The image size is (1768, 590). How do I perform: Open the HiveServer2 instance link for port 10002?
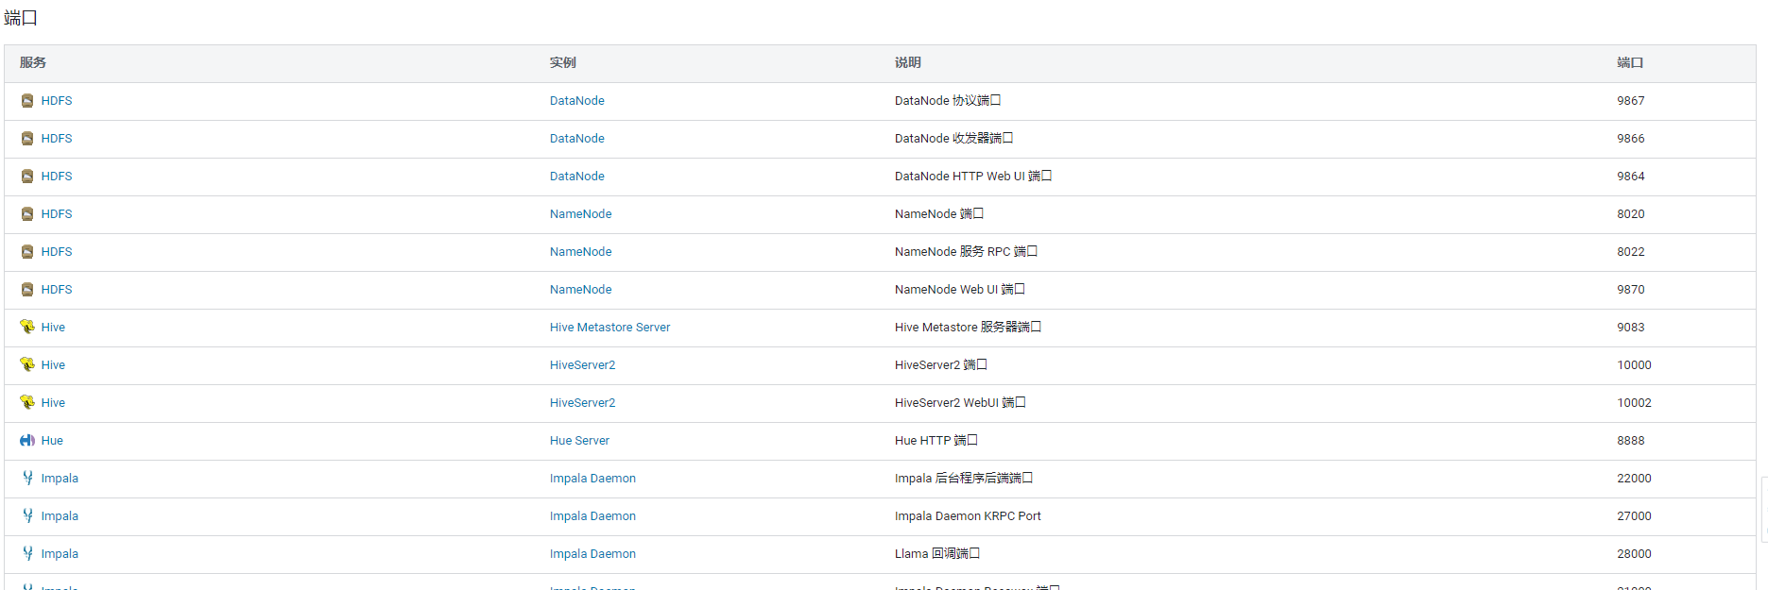coord(583,403)
